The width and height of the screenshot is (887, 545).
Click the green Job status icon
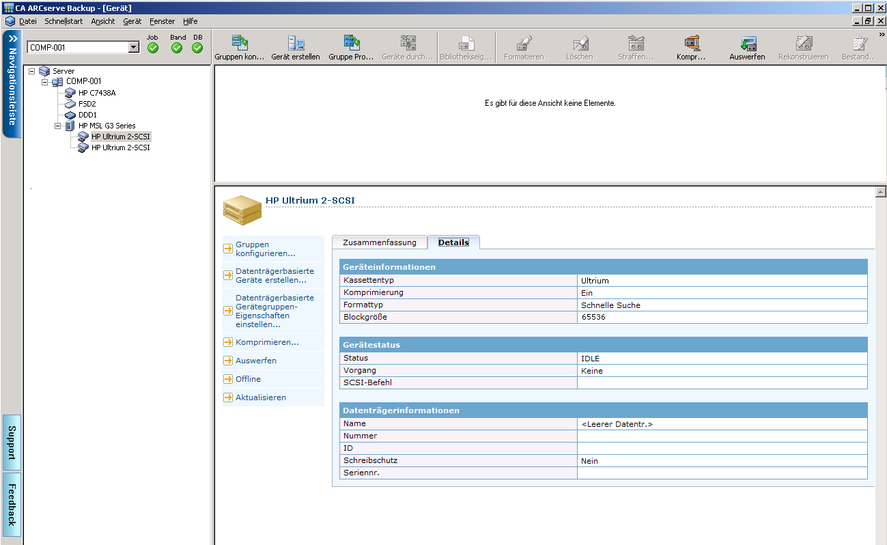(x=153, y=48)
